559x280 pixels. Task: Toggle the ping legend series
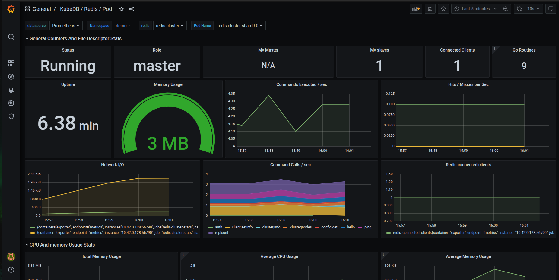(x=368, y=227)
